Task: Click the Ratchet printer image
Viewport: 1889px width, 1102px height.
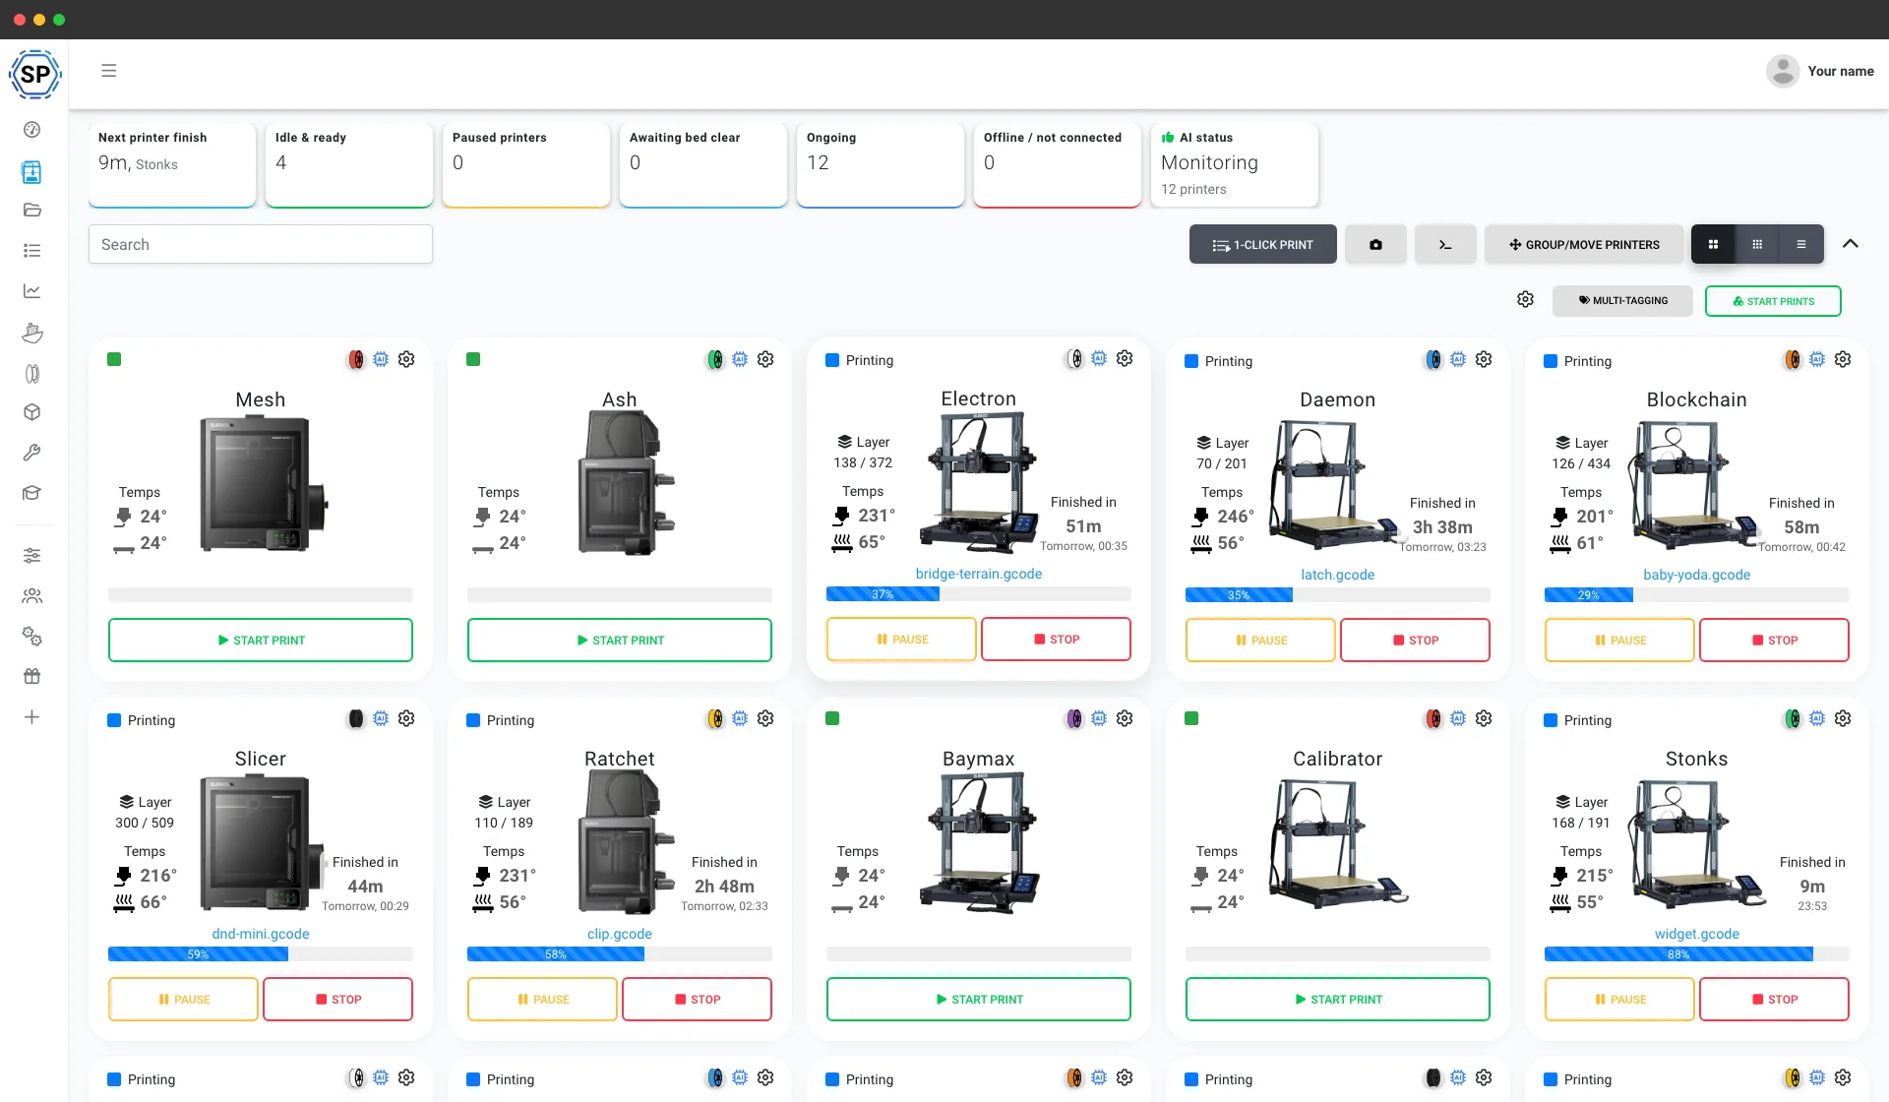Action: click(x=625, y=841)
